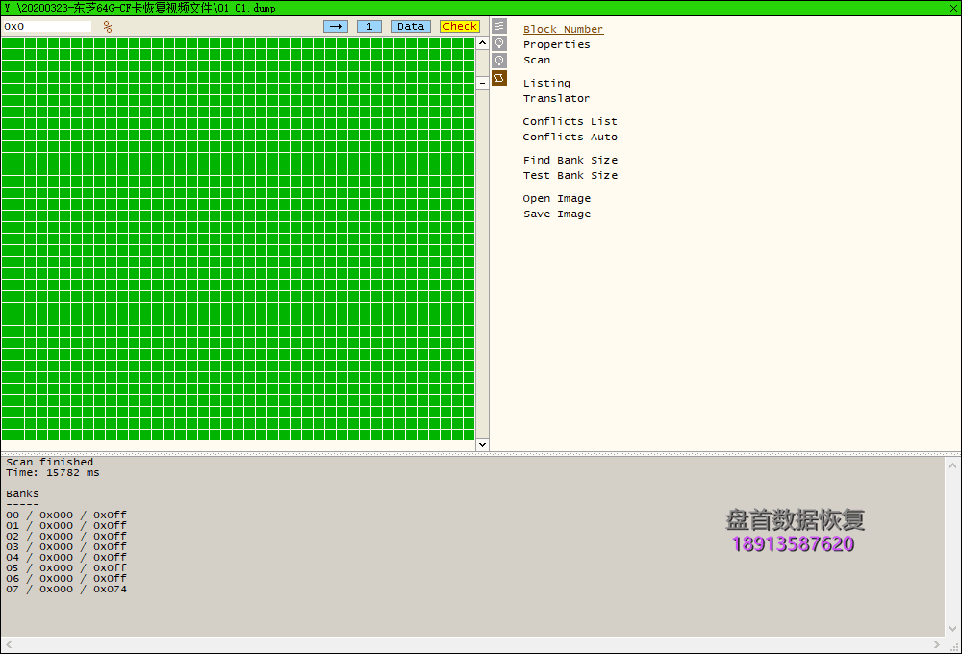Click the dump file path in the title bar
The image size is (962, 654).
[x=139, y=8]
